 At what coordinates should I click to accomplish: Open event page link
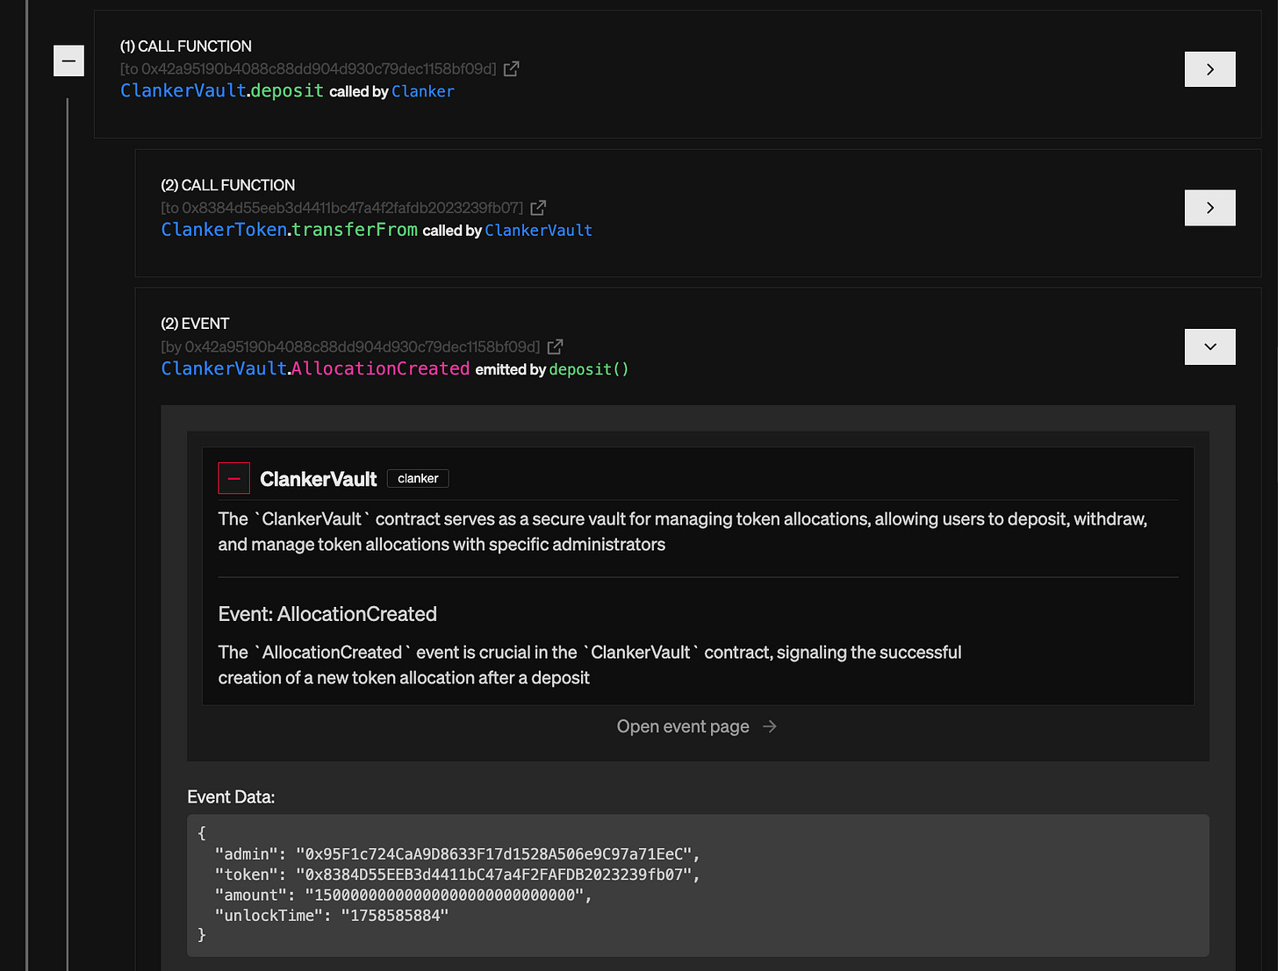683,726
